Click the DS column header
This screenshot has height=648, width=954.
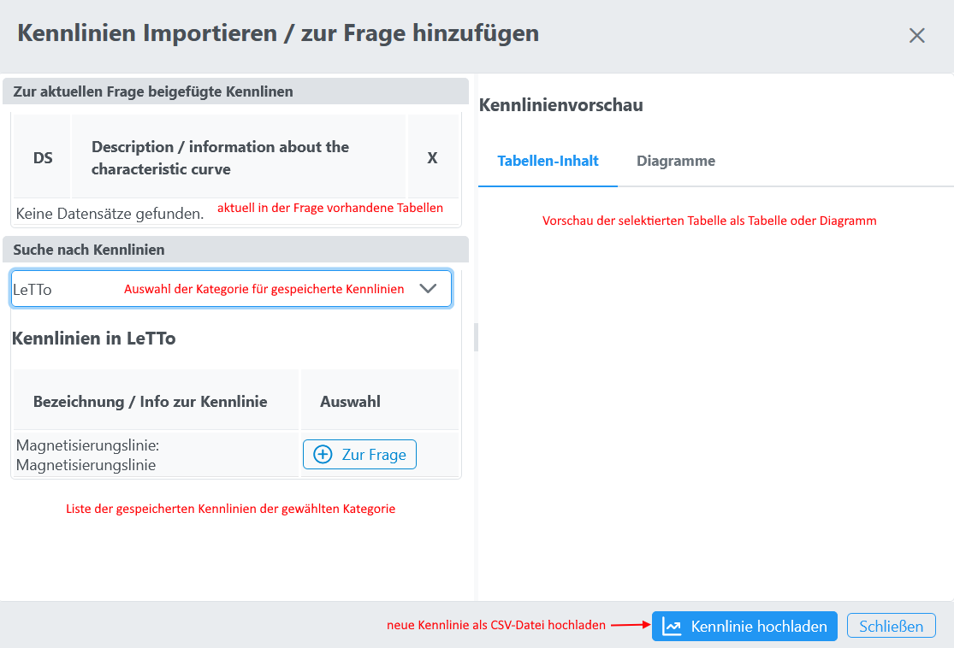point(43,157)
